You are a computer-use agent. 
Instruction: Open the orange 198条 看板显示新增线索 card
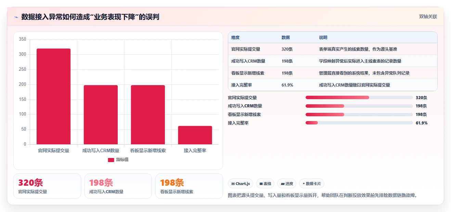click(x=189, y=186)
